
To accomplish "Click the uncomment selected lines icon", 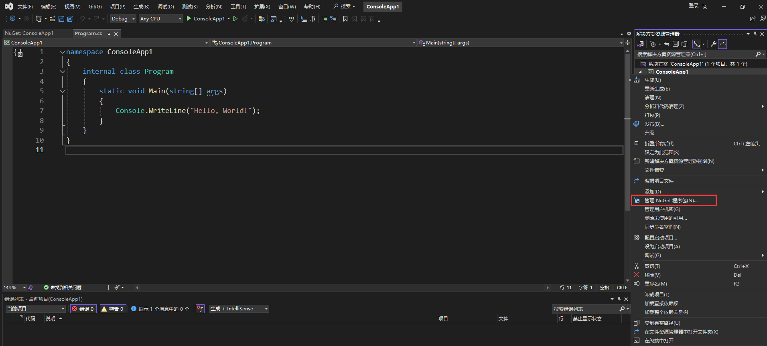I will 333,18.
